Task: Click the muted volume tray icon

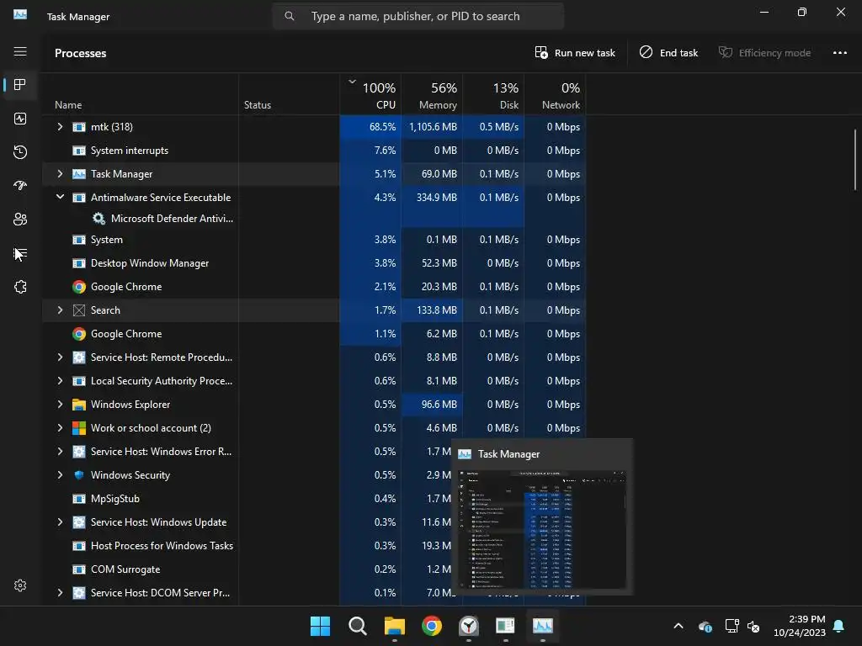Action: pos(753,626)
